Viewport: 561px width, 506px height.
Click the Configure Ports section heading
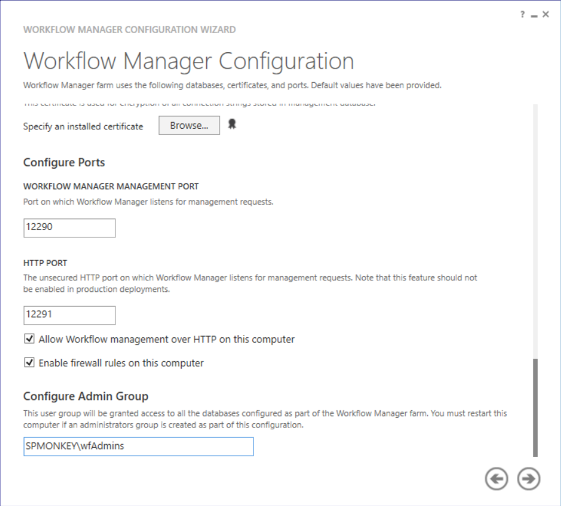(64, 163)
